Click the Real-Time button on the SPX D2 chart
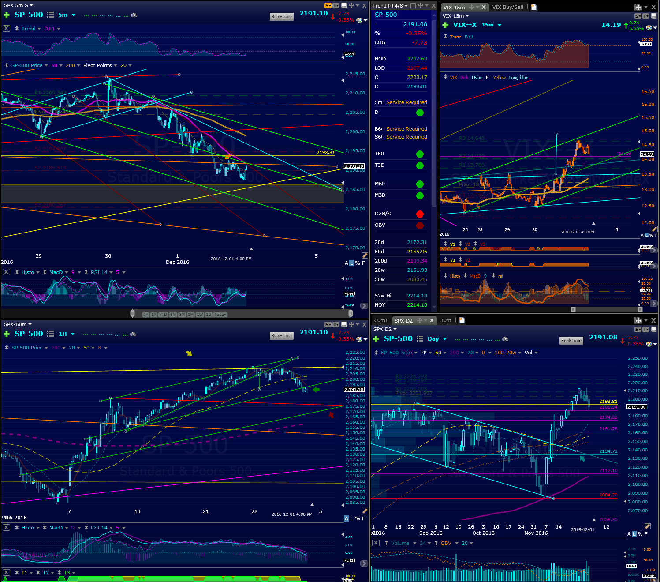660x582 pixels. click(x=571, y=341)
